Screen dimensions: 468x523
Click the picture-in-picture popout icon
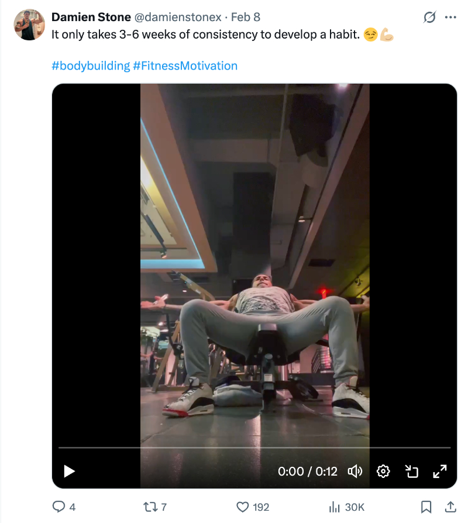point(411,472)
